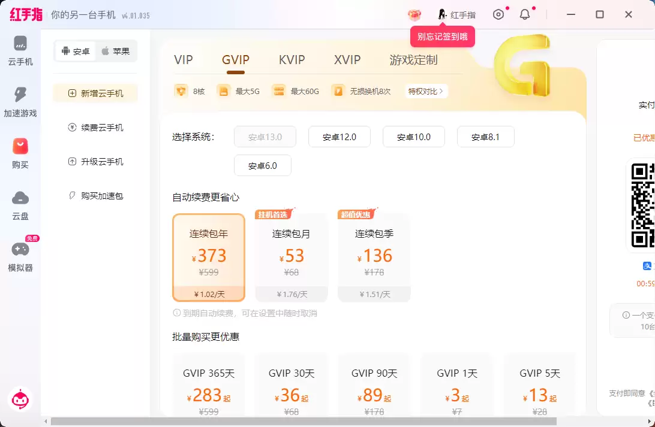Viewport: 655px width, 427px height.
Task: Click the robot assistant mascot icon
Action: pos(20,400)
